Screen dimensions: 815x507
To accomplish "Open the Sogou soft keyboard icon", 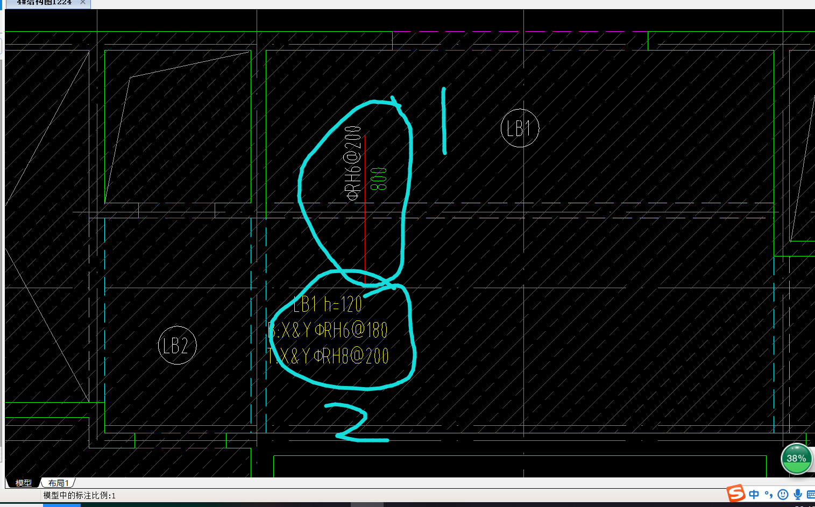I will pos(811,494).
